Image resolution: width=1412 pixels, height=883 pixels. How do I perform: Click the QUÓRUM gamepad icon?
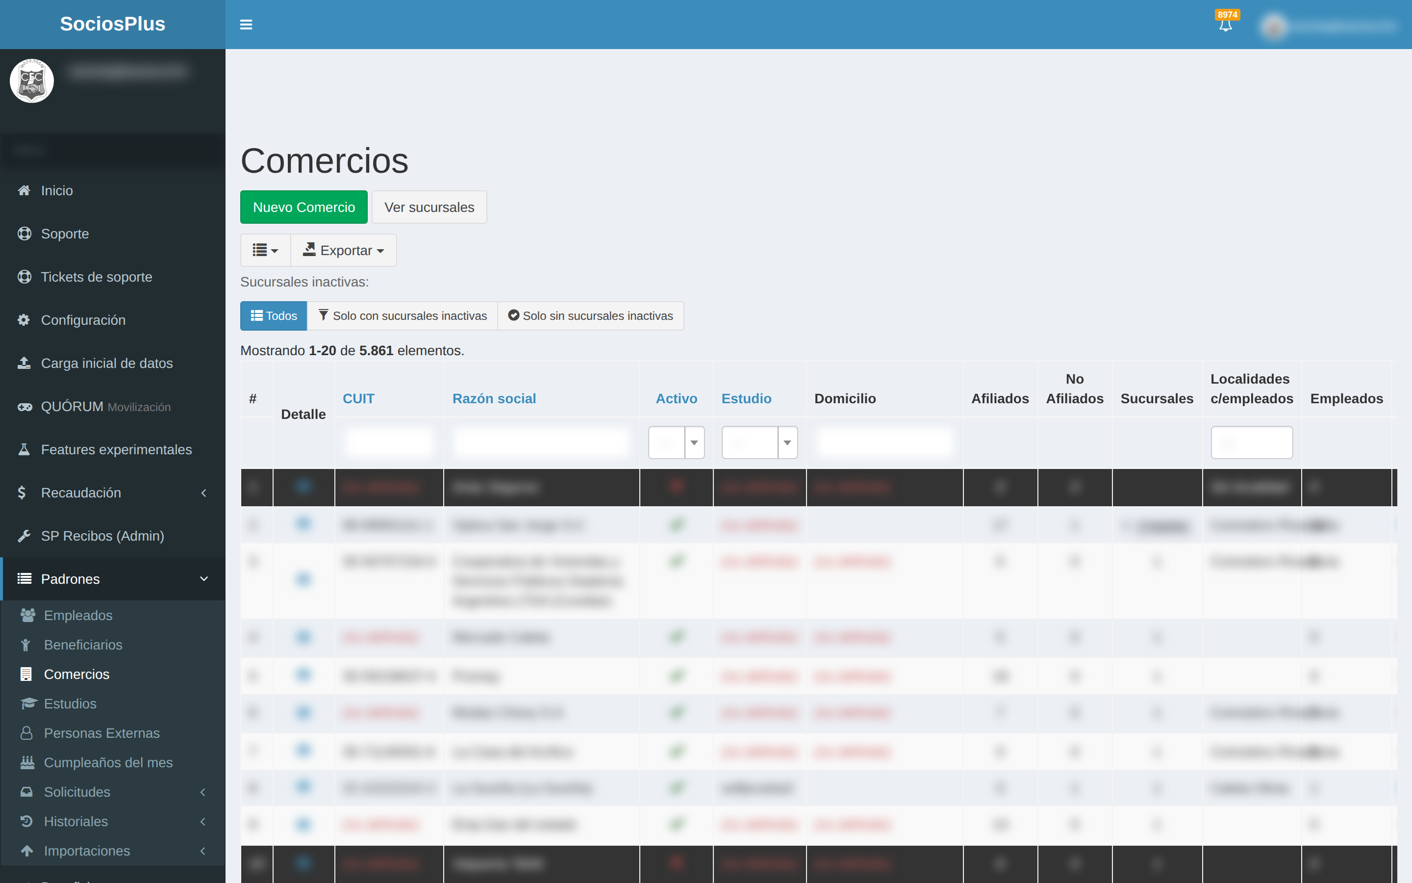pos(24,407)
